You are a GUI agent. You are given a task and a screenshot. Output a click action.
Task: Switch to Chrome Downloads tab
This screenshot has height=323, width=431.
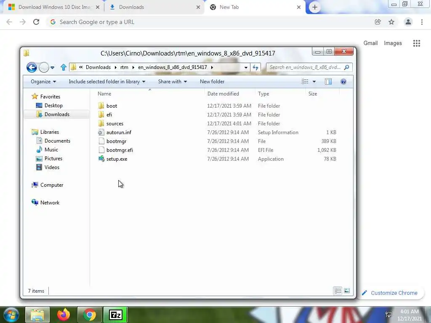(154, 7)
